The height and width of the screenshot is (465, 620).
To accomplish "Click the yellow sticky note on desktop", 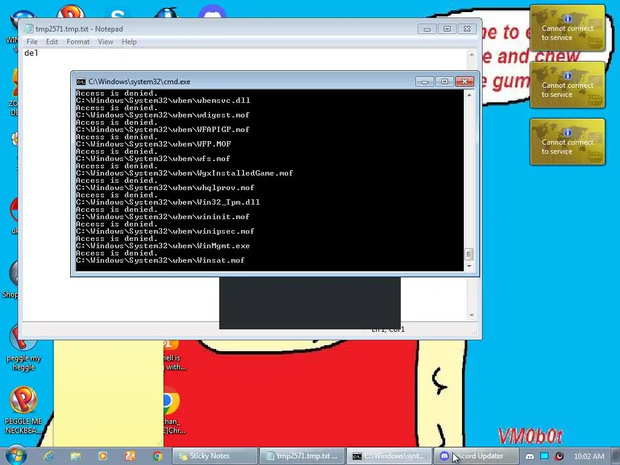I will [109, 392].
